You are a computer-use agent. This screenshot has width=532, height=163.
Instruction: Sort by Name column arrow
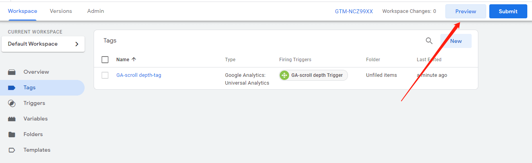pyautogui.click(x=134, y=60)
